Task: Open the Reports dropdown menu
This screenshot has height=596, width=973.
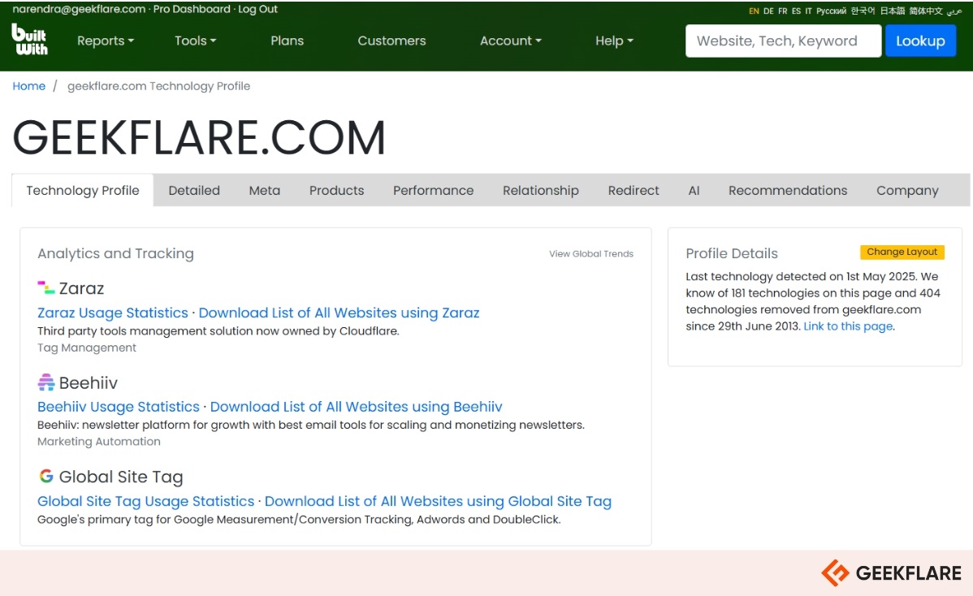Action: 106,41
